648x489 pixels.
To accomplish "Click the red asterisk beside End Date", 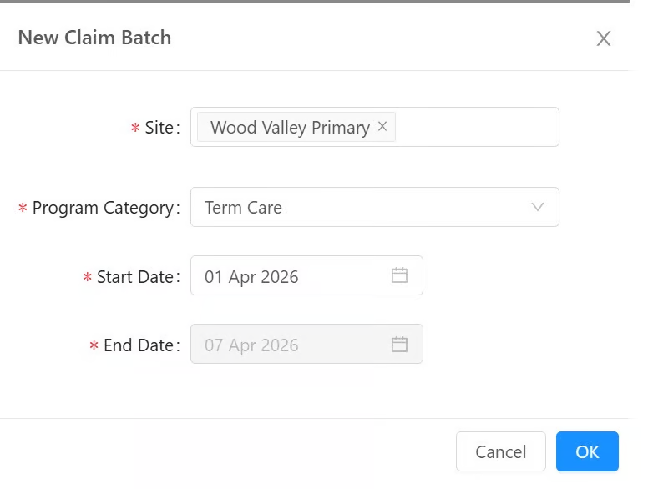I will pos(94,346).
